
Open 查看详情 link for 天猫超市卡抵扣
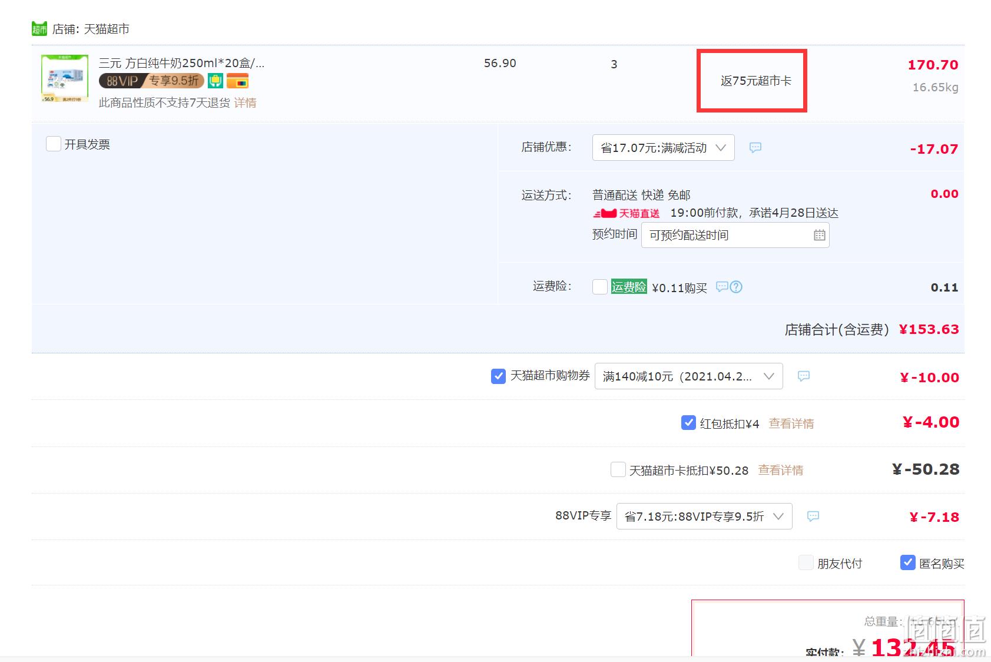tap(781, 470)
